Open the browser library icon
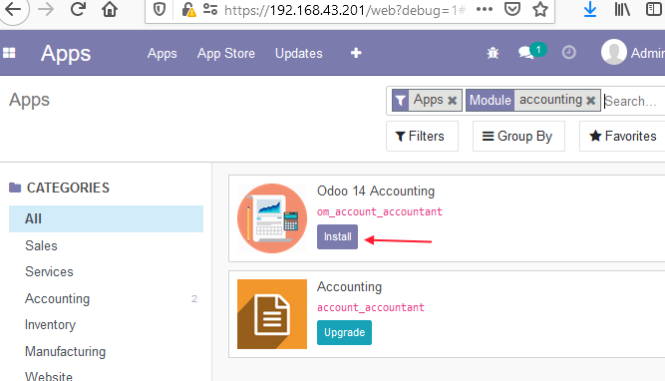665x381 pixels. tap(622, 9)
